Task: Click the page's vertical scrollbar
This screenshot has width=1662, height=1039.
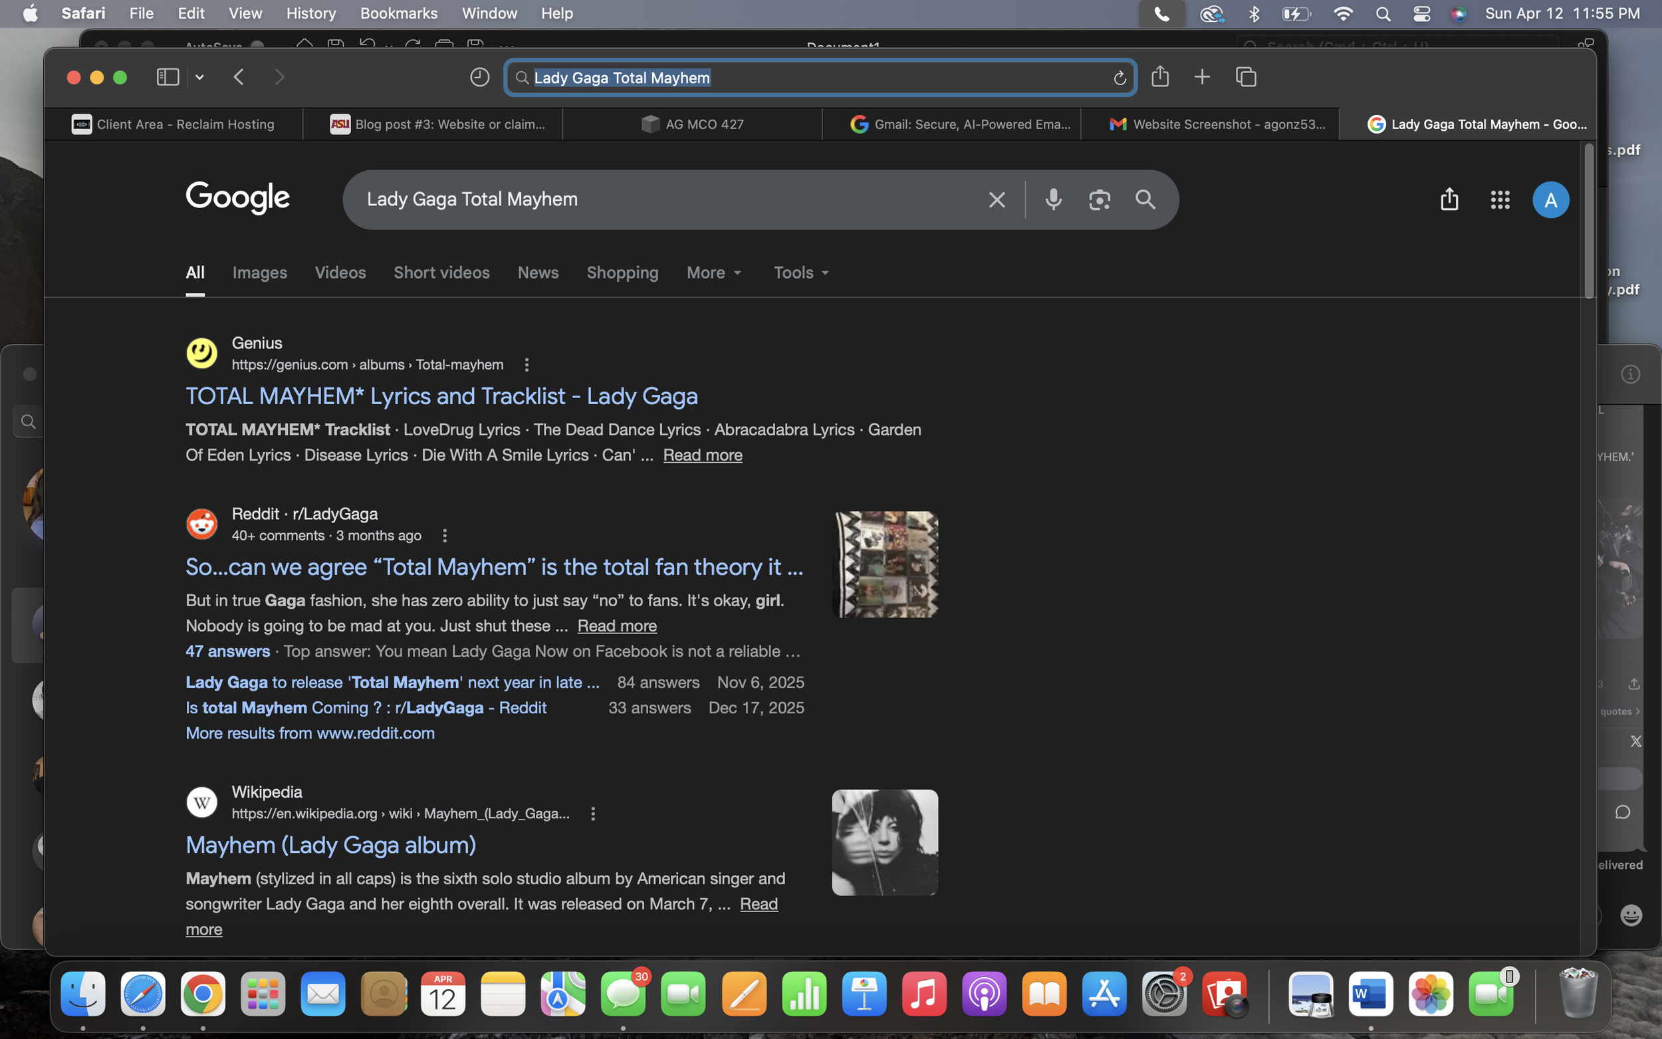Action: tap(1588, 221)
